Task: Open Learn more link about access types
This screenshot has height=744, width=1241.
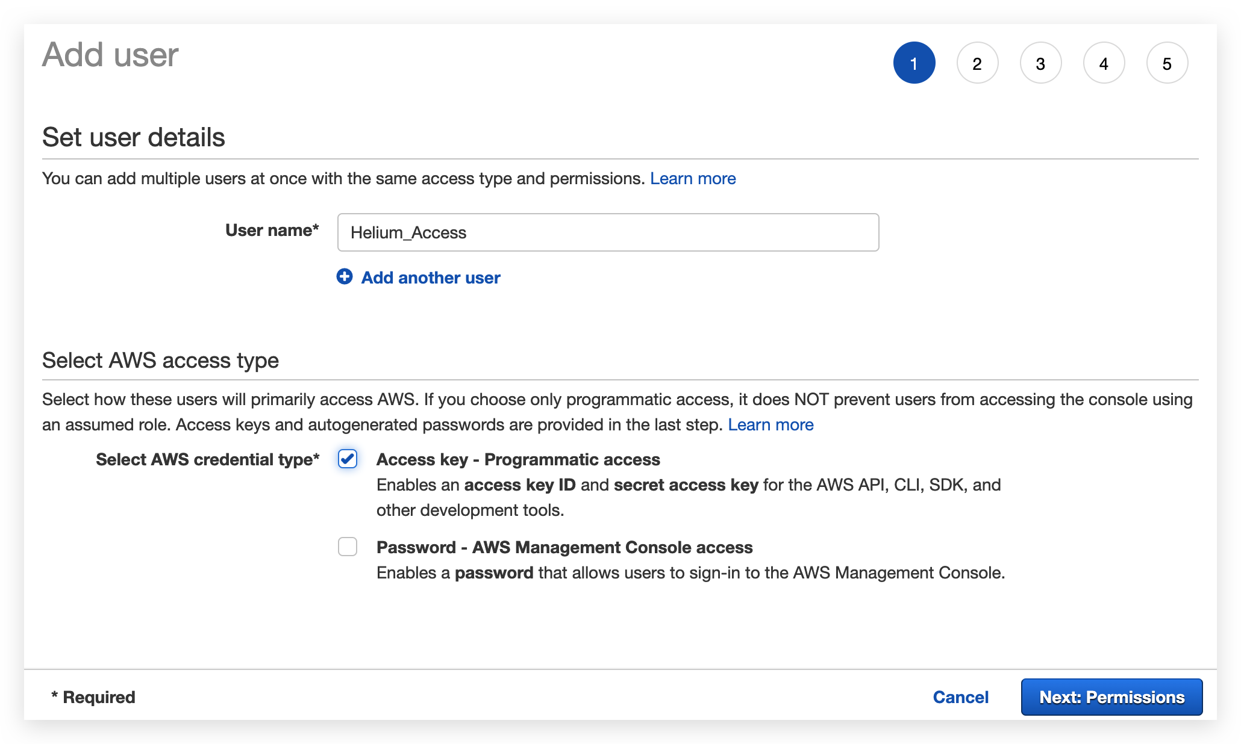Action: click(x=771, y=425)
